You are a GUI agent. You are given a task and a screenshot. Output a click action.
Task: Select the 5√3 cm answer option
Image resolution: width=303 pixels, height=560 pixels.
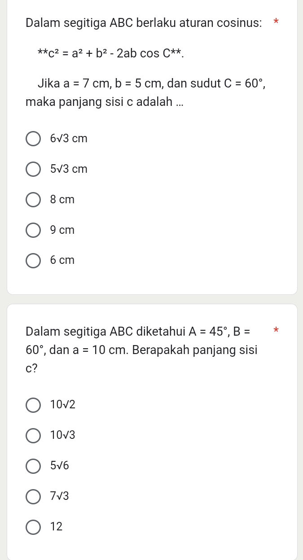[33, 169]
